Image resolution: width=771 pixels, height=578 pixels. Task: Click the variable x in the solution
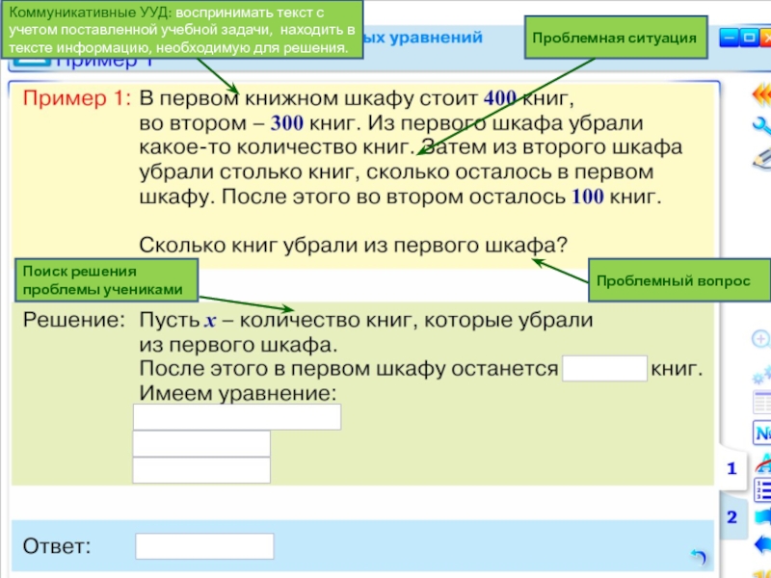210,321
